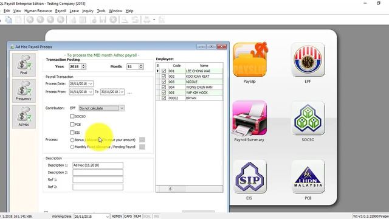This screenshot has width=389, height=219.
Task: Open the Process To date dropdown
Action: coord(122,92)
